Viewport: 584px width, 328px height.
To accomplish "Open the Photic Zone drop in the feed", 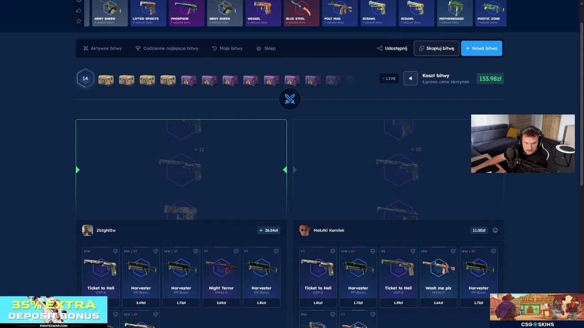I will click(x=491, y=13).
